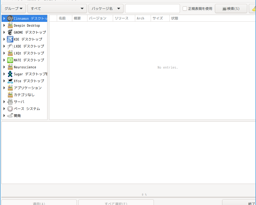Click the アプリケーション group icon
This screenshot has height=205, width=256.
(10, 88)
